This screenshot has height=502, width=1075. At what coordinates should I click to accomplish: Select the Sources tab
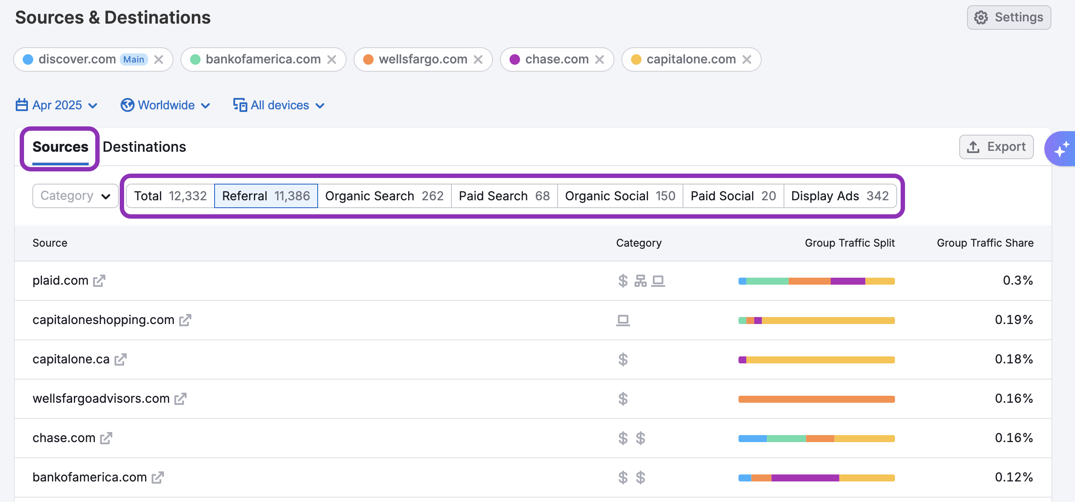60,147
